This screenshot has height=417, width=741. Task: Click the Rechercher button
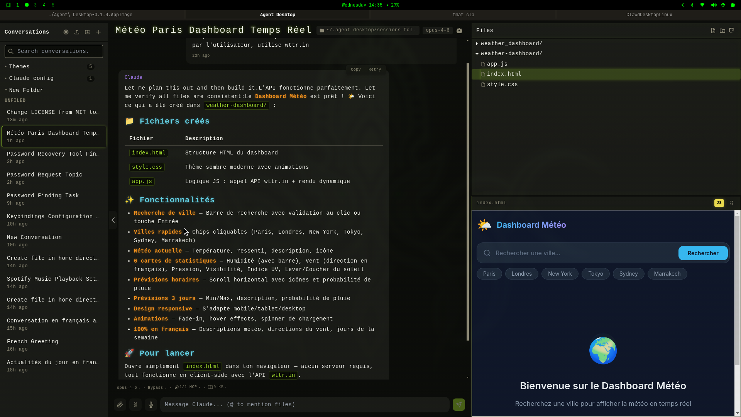point(703,253)
